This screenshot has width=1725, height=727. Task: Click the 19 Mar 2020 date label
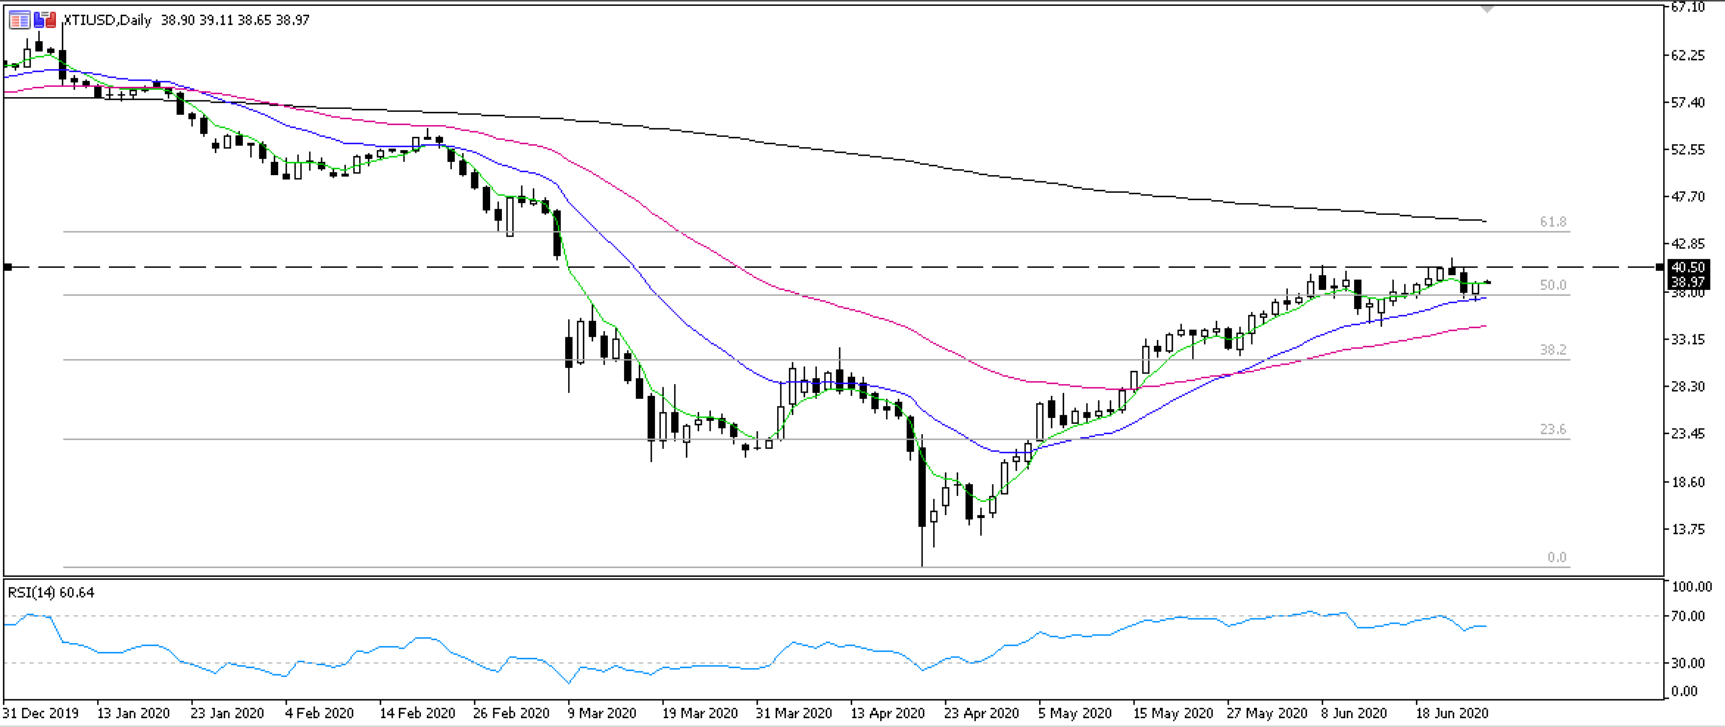tap(700, 713)
